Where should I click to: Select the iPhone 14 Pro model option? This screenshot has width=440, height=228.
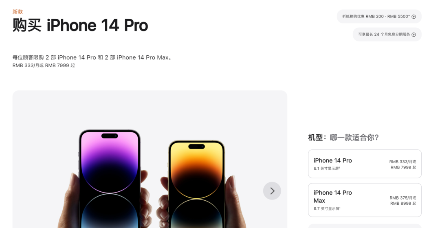(365, 164)
